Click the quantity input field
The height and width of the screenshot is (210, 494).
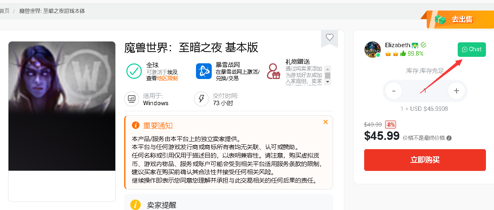point(425,91)
